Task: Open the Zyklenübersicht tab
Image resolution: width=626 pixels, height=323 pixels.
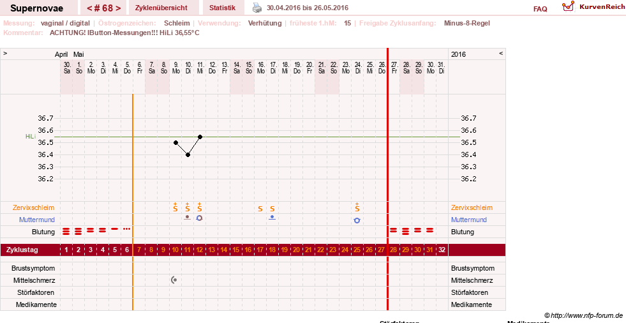Action: coord(161,8)
